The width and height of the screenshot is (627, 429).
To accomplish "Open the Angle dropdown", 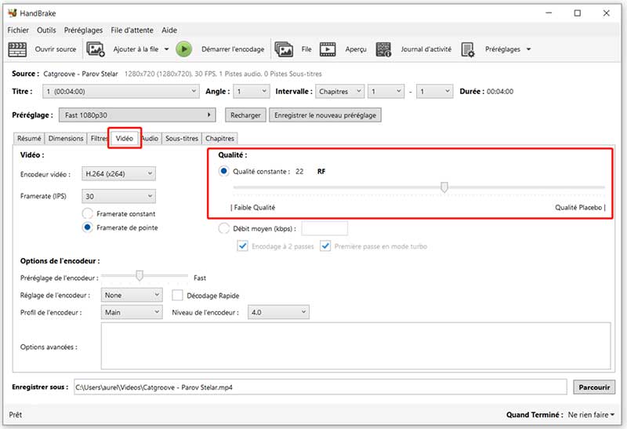I will pyautogui.click(x=252, y=91).
